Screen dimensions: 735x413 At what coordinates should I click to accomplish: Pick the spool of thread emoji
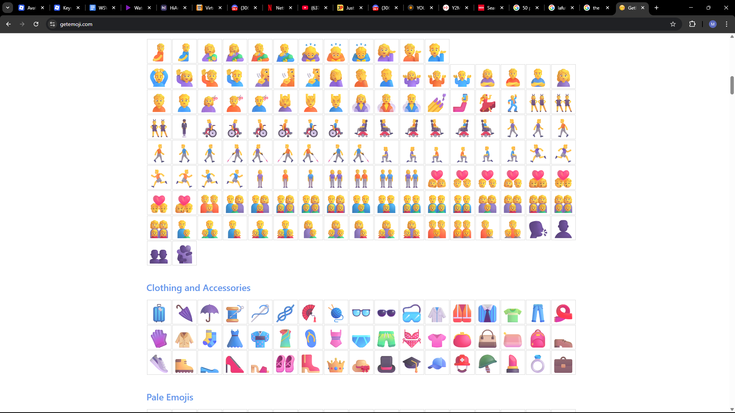coord(235,312)
